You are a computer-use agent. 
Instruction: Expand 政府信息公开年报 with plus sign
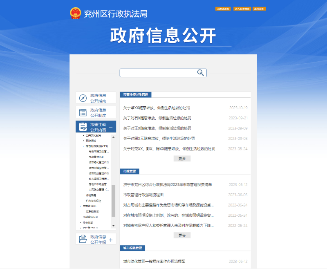pos(111,240)
